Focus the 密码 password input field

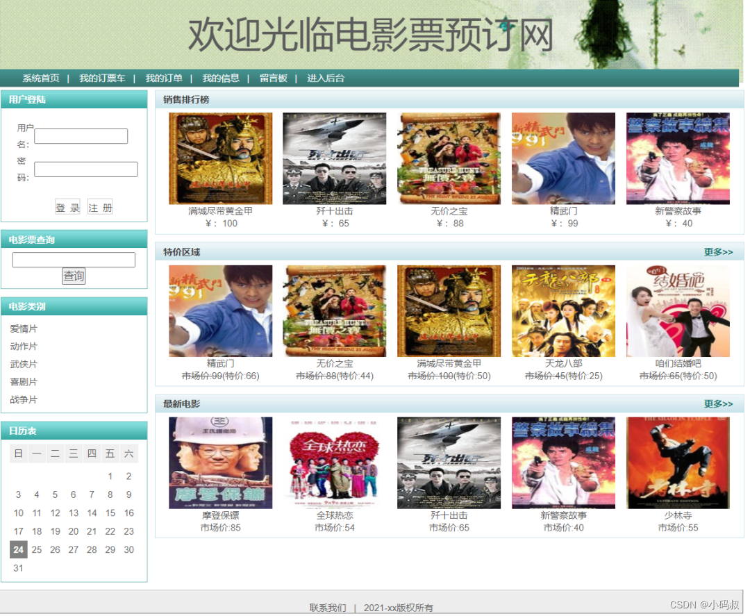[86, 169]
